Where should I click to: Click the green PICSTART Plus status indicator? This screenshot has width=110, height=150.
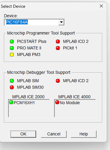tap(12, 41)
